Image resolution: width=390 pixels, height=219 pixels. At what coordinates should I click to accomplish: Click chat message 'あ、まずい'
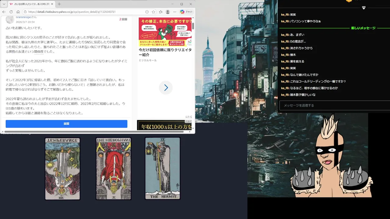tap(297, 35)
